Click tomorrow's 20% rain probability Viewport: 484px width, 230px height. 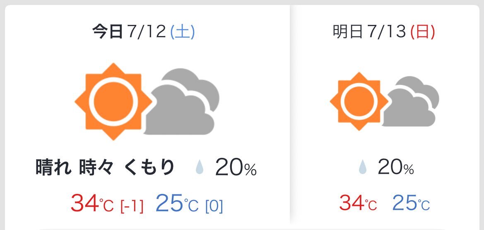pos(396,168)
